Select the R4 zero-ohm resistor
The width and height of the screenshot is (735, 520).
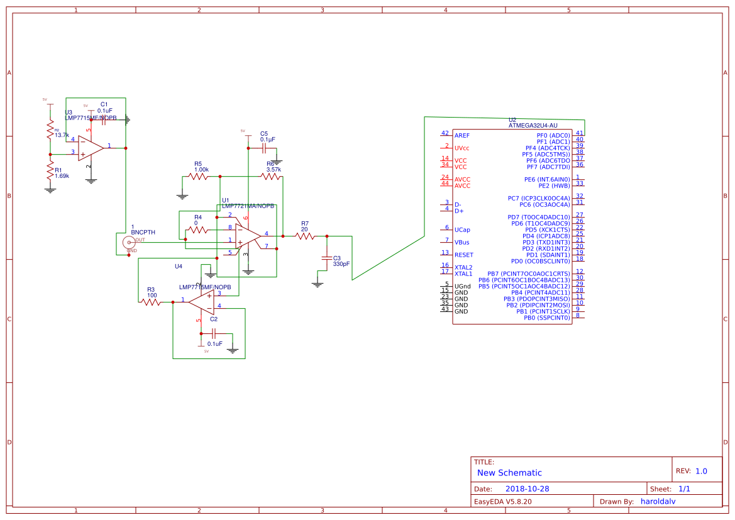pyautogui.click(x=198, y=230)
